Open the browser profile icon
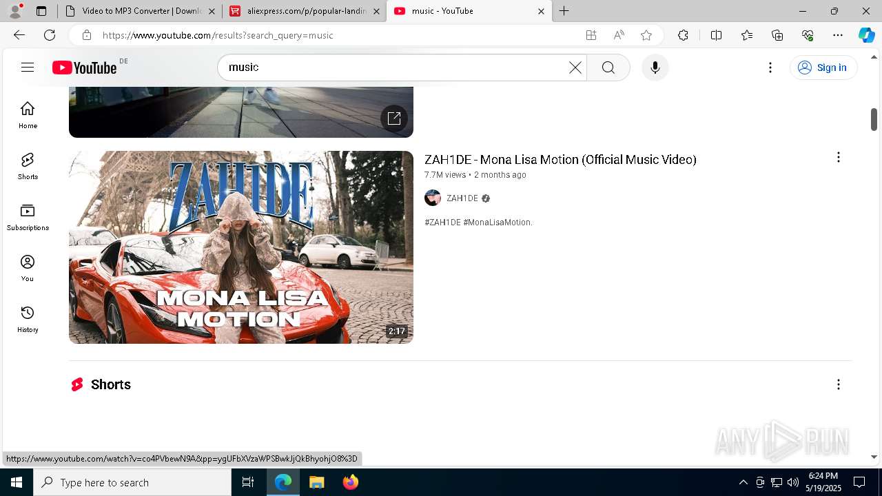The width and height of the screenshot is (882, 496). click(x=15, y=10)
